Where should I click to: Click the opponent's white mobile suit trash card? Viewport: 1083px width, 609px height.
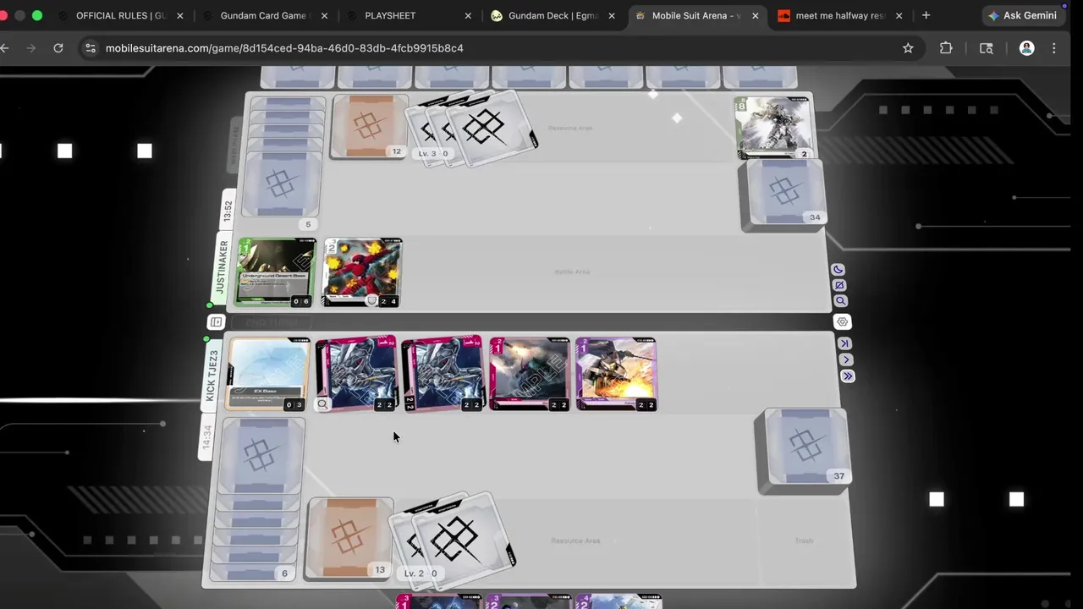[773, 128]
